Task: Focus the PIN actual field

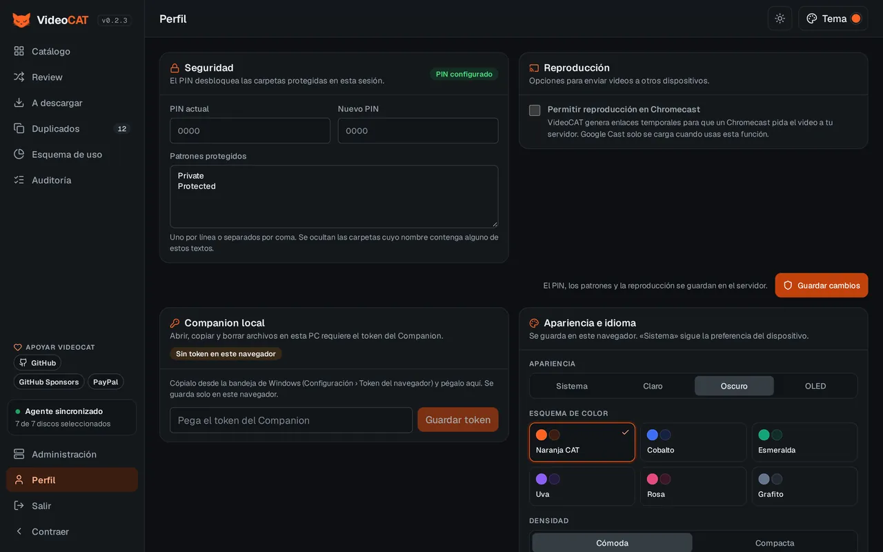Action: [250, 130]
